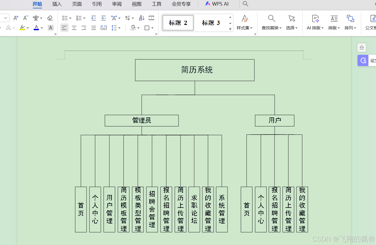
Task: Expand the full style gallery
Action: pos(230,29)
